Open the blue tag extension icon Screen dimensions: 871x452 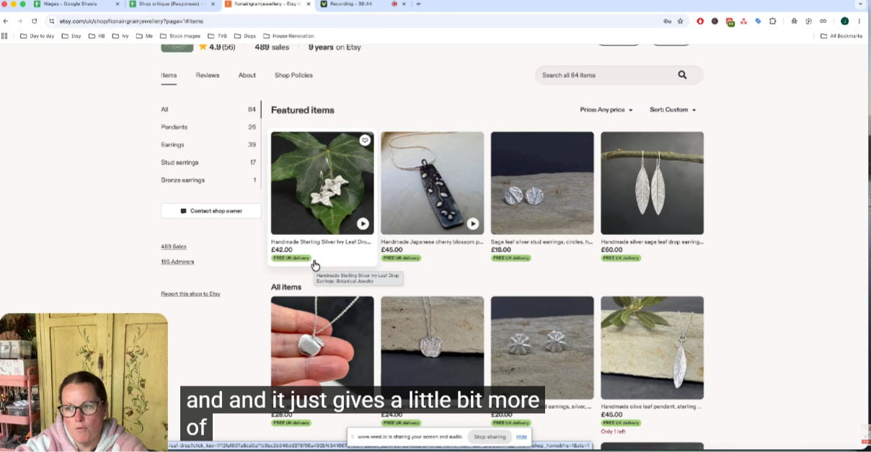tap(758, 21)
